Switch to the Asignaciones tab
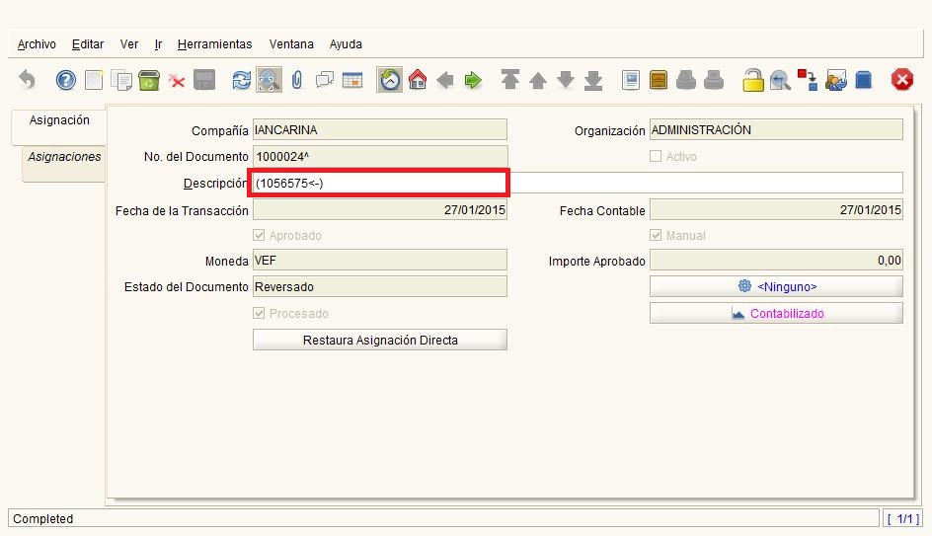The height and width of the screenshot is (536, 932). (64, 157)
